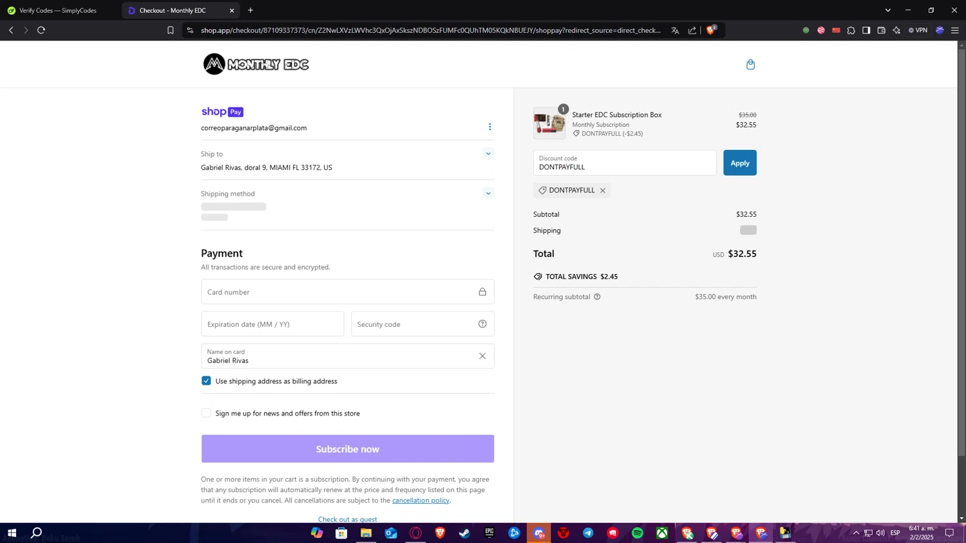
Task: Click the Discount code input field
Action: tap(625, 163)
